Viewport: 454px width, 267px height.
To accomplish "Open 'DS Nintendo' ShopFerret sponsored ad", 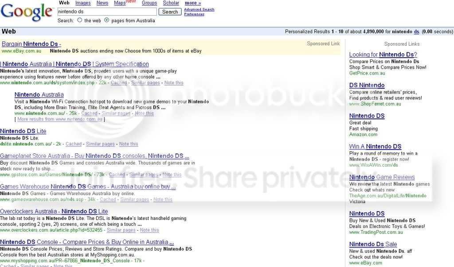I will click(x=367, y=86).
